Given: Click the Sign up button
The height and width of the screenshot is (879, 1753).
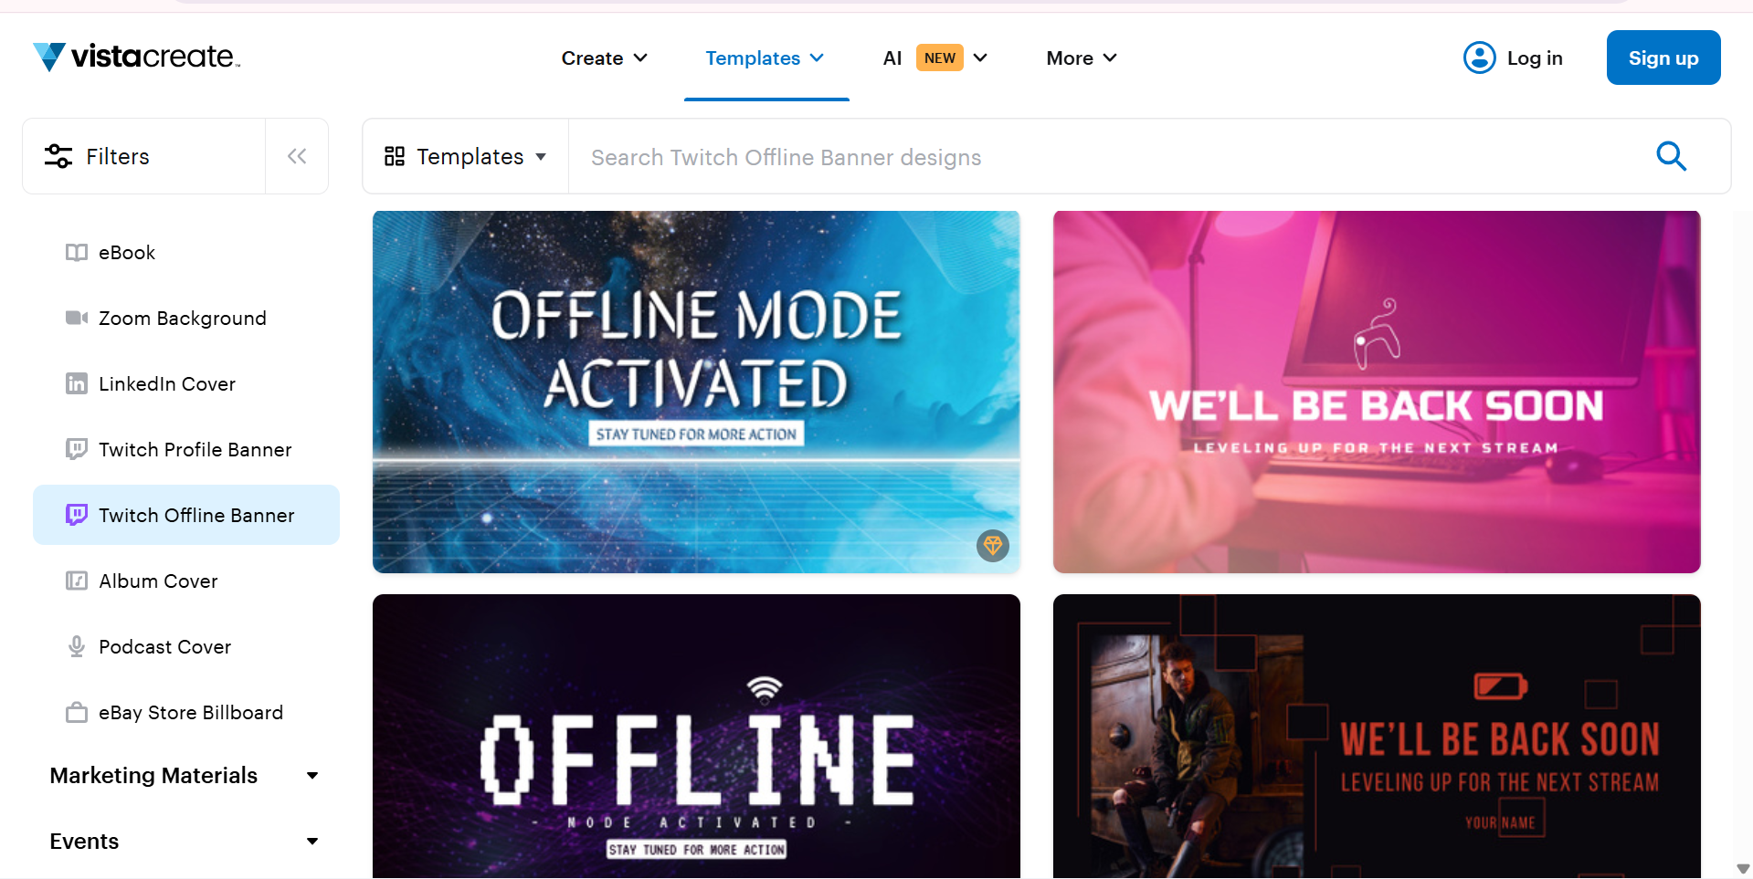Looking at the screenshot, I should point(1662,57).
